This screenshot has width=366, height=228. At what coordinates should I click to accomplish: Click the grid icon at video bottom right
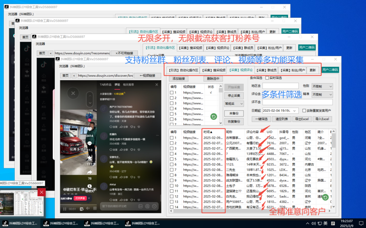tap(95, 208)
